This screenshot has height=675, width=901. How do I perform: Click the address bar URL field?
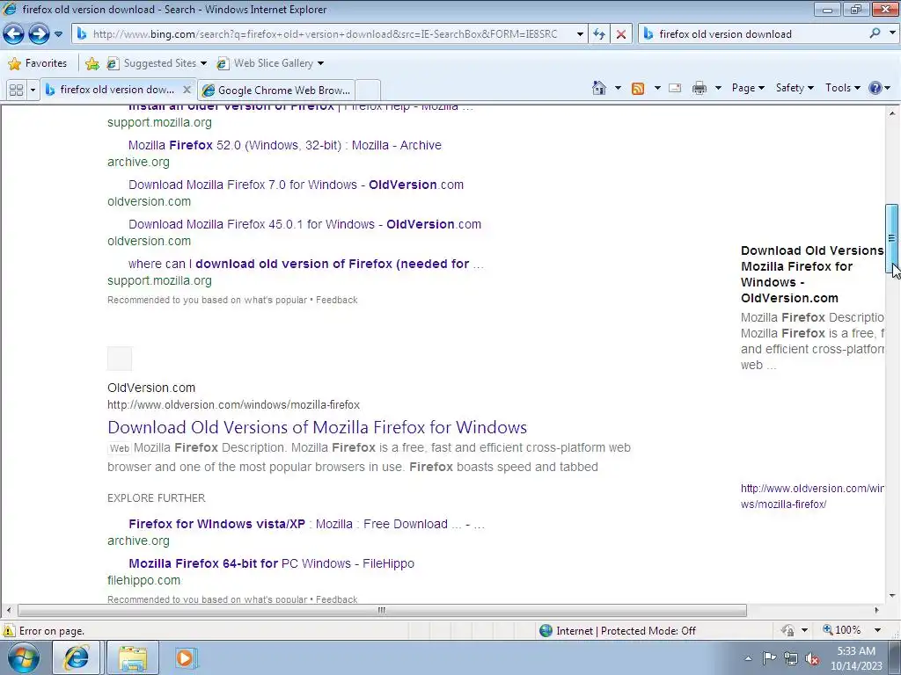pos(325,34)
